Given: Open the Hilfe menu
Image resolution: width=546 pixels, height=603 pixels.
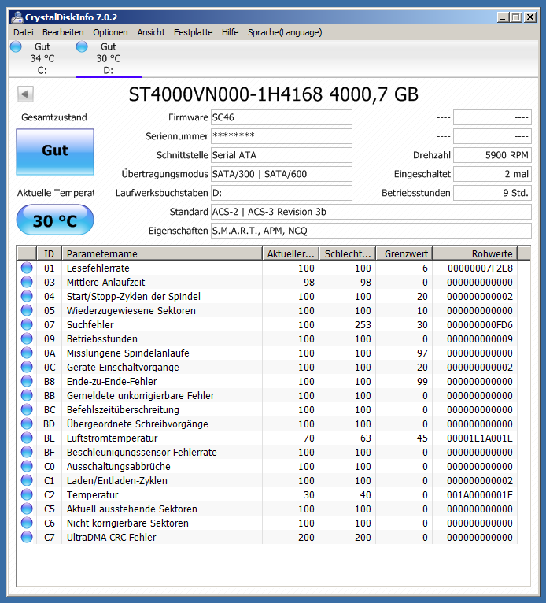Looking at the screenshot, I should click(x=231, y=32).
